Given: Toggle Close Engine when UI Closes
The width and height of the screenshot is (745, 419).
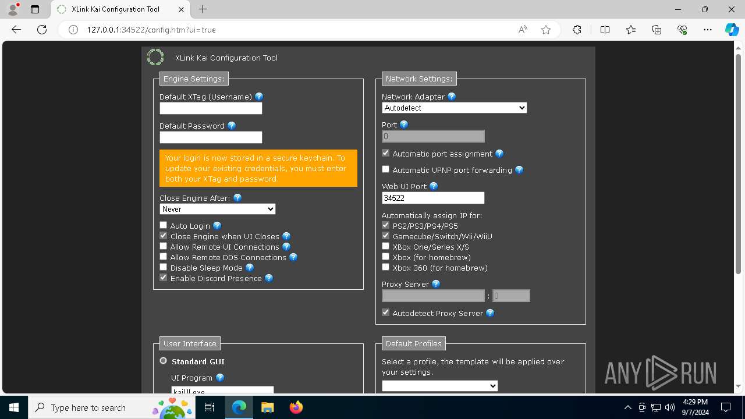Looking at the screenshot, I should point(164,236).
